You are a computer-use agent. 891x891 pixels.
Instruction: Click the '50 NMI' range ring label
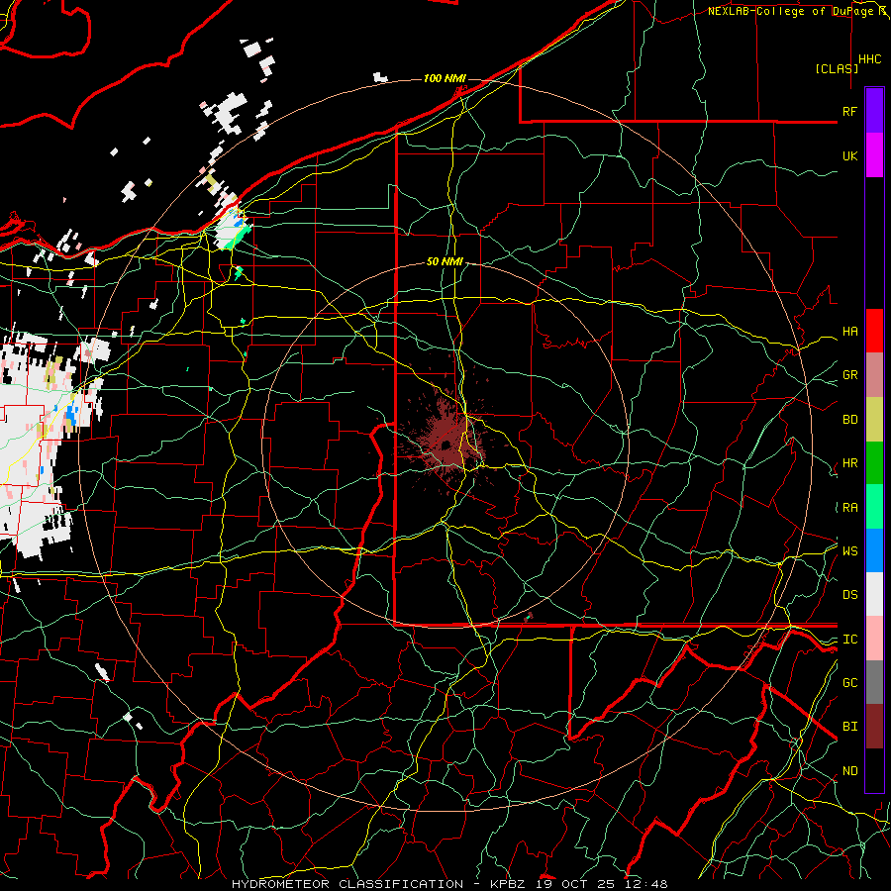[445, 261]
